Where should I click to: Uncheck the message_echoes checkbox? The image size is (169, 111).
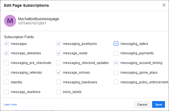click(59, 73)
